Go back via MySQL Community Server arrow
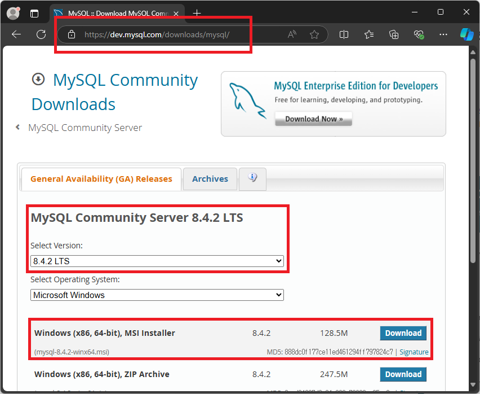480x394 pixels. [18, 127]
